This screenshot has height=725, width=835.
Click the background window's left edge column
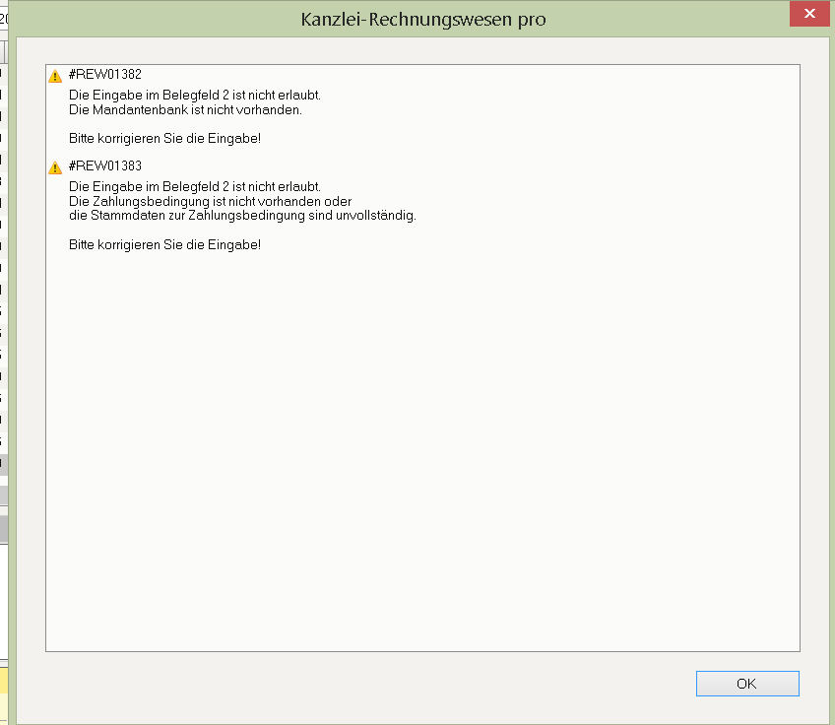point(3,296)
